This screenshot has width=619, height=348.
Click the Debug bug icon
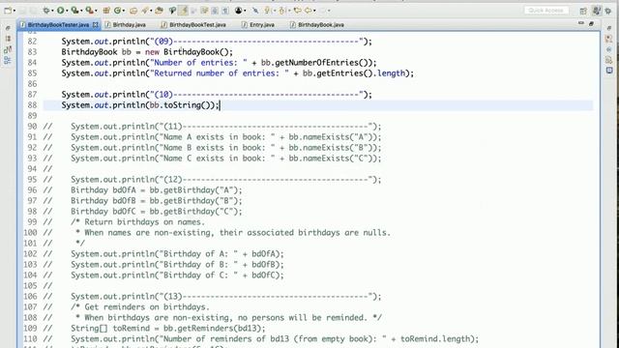click(46, 11)
